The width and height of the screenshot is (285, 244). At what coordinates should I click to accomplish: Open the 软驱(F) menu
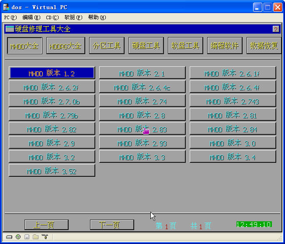coord(73,17)
